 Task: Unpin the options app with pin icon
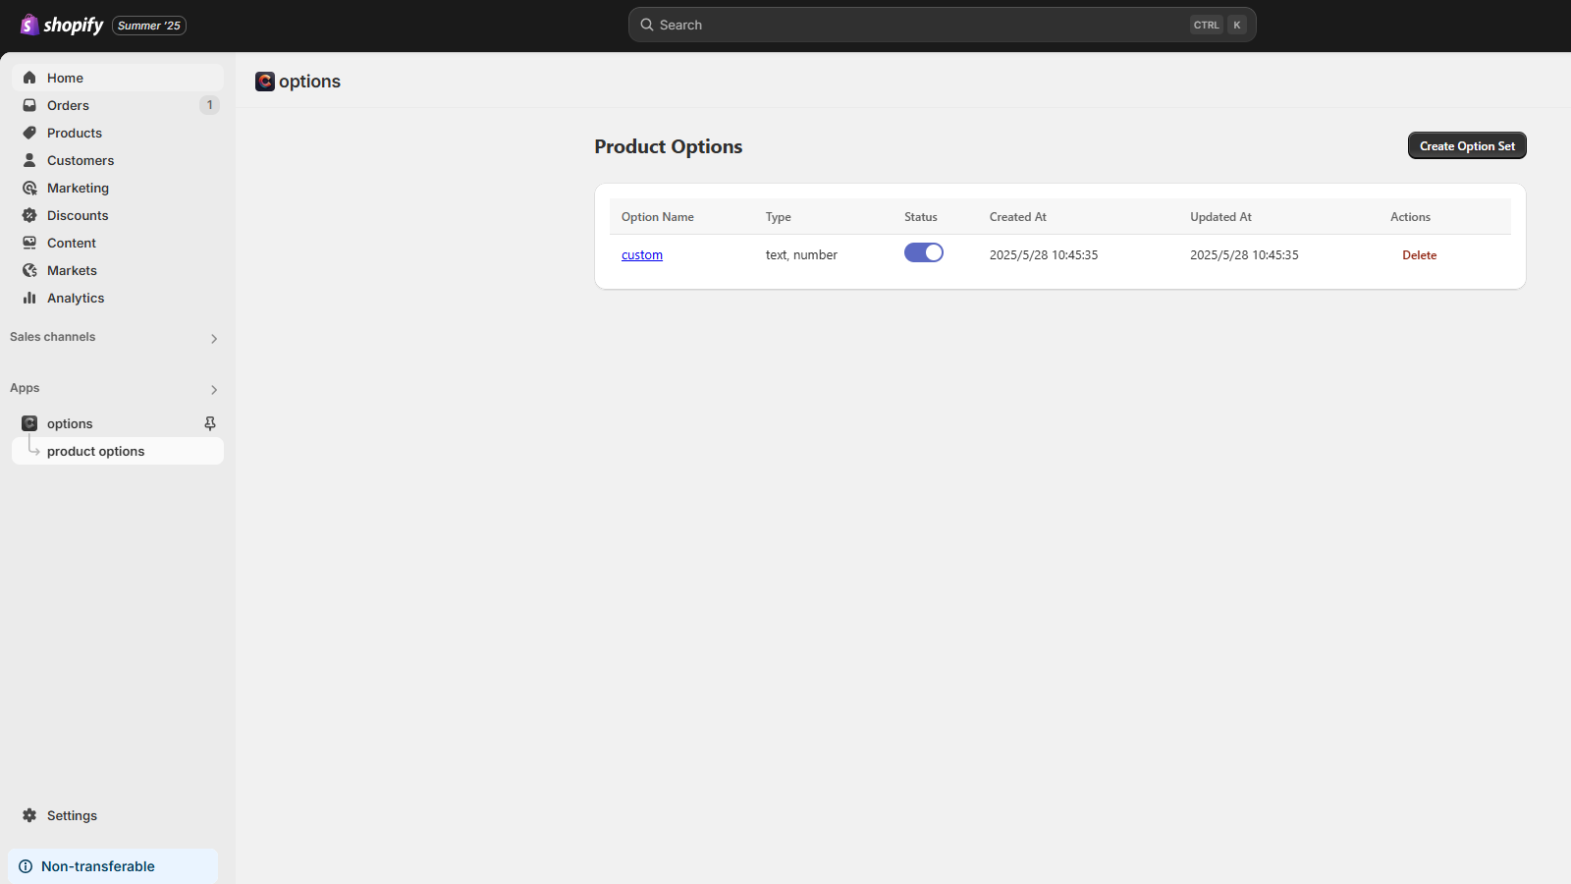coord(209,423)
